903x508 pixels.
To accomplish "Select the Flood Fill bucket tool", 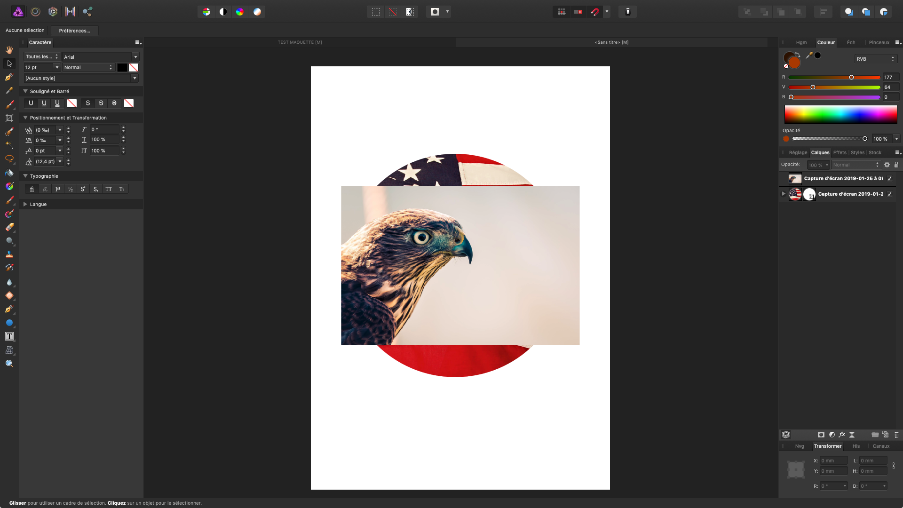I will click(9, 173).
